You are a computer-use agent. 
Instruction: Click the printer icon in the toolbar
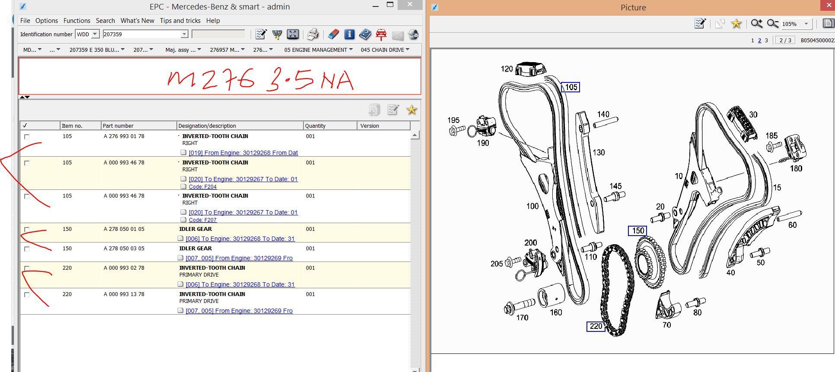point(312,35)
